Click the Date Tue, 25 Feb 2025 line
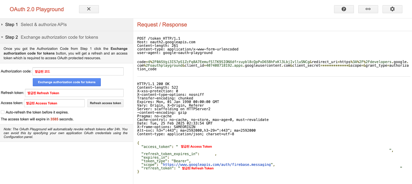Image resolution: width=412 pixels, height=184 pixels. click(175, 123)
